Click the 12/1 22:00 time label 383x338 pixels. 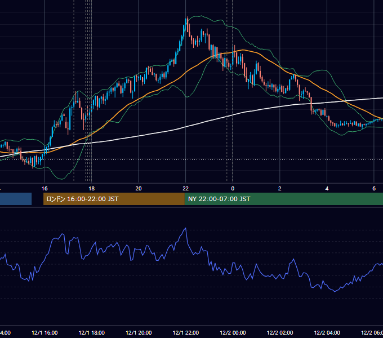click(186, 332)
